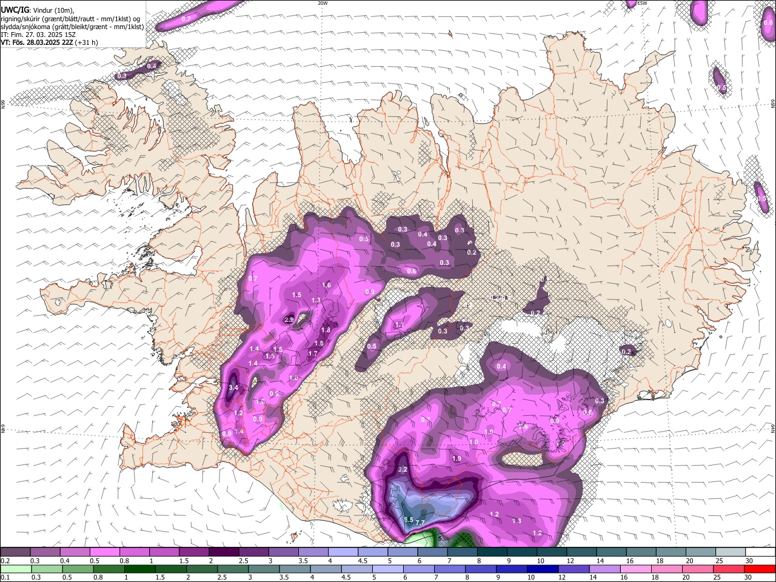Click lower legend swatch between 6 and 7
The image size is (776, 582).
418,569
